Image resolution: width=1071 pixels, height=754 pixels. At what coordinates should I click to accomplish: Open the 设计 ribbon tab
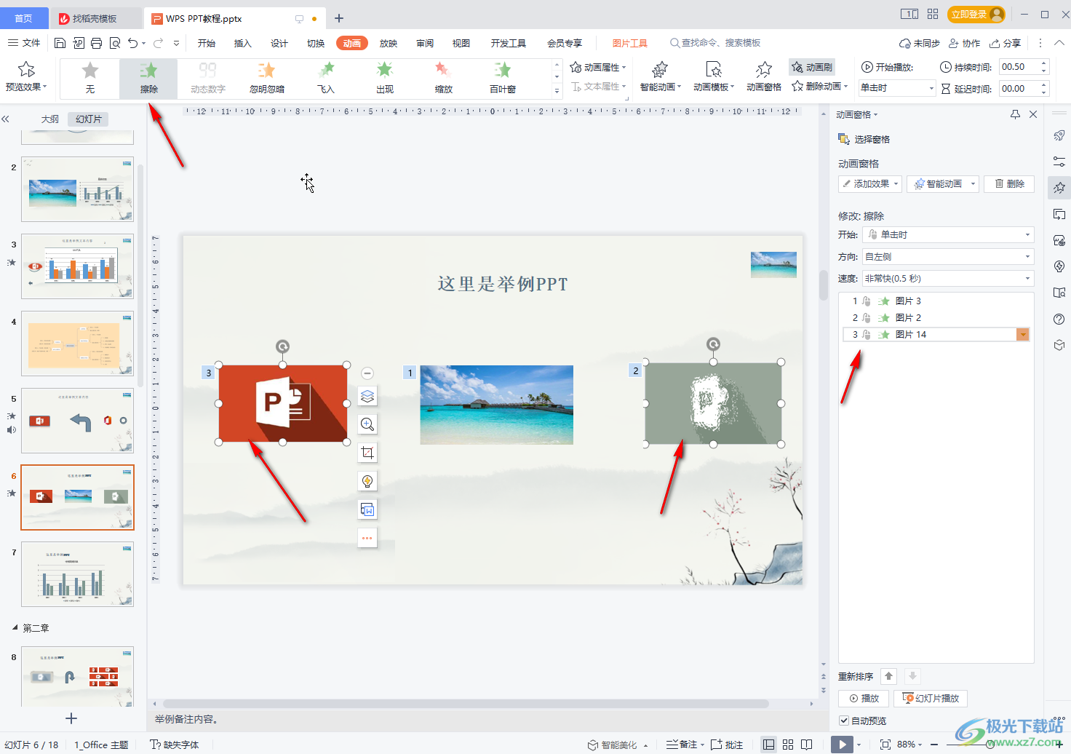(x=279, y=43)
